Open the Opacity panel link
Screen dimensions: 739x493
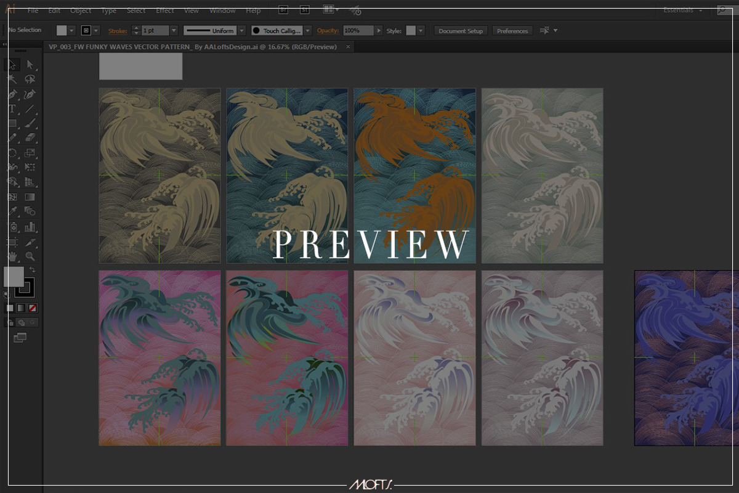click(x=329, y=30)
